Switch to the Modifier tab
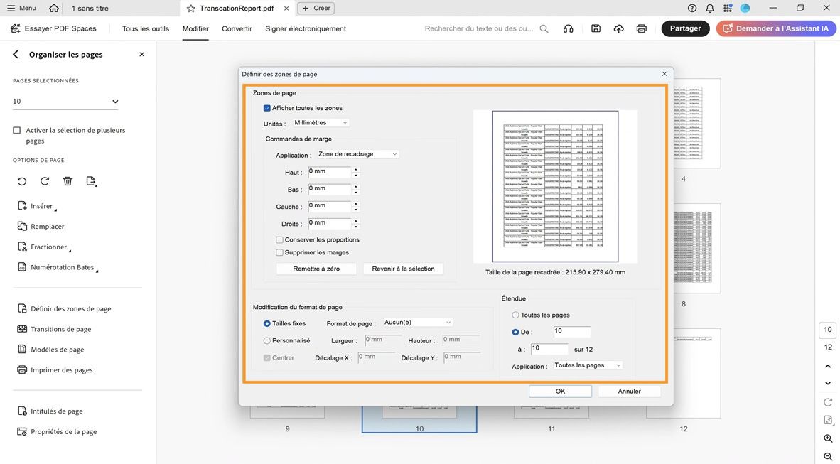This screenshot has height=464, width=840. pyautogui.click(x=195, y=29)
